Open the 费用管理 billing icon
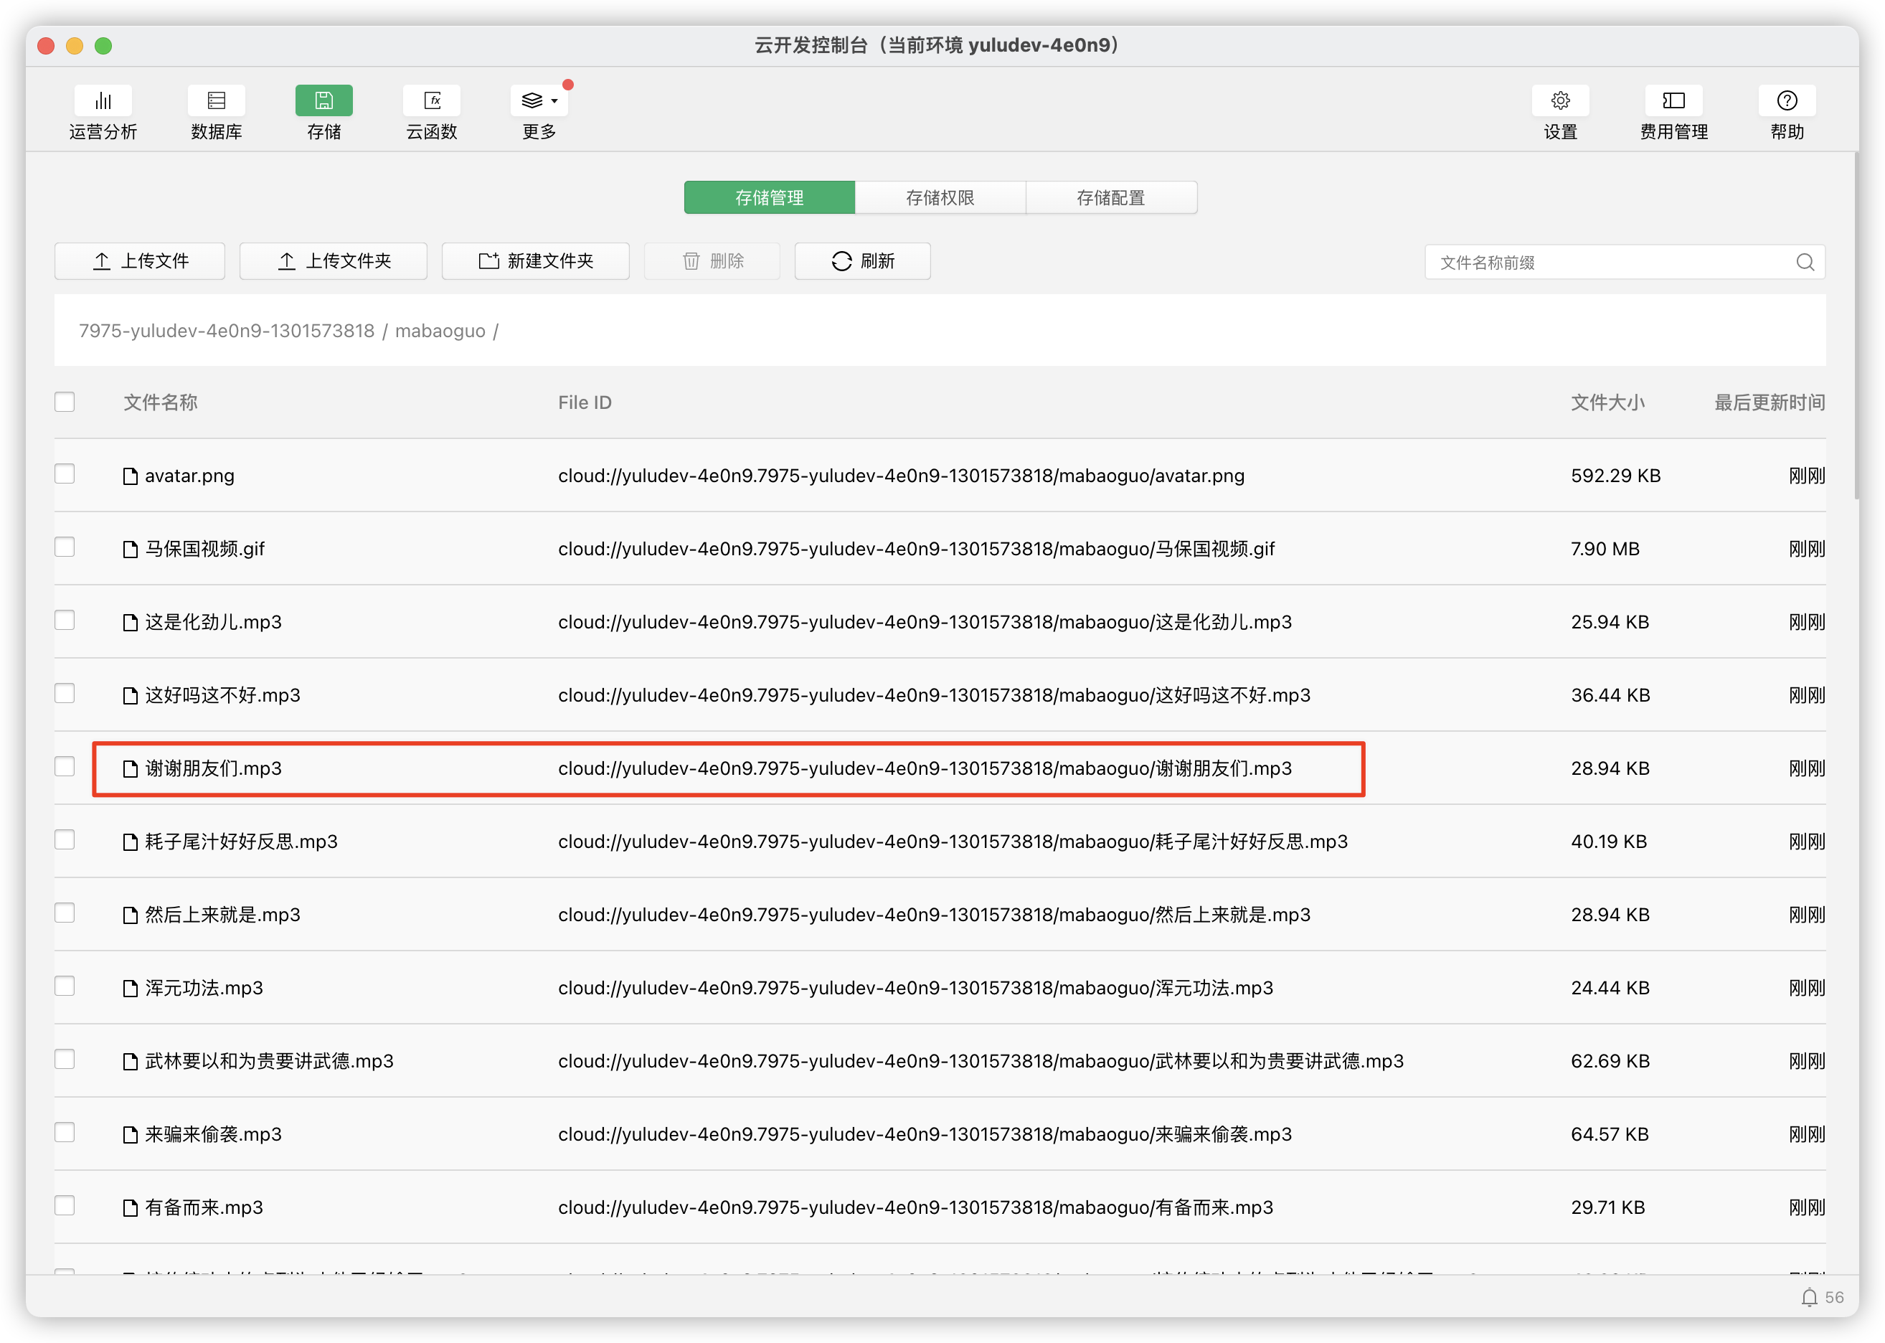Viewport: 1885px width, 1343px height. tap(1673, 101)
